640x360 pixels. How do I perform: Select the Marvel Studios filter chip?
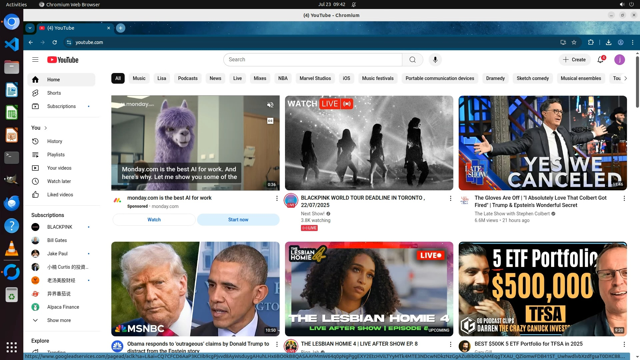click(x=315, y=78)
